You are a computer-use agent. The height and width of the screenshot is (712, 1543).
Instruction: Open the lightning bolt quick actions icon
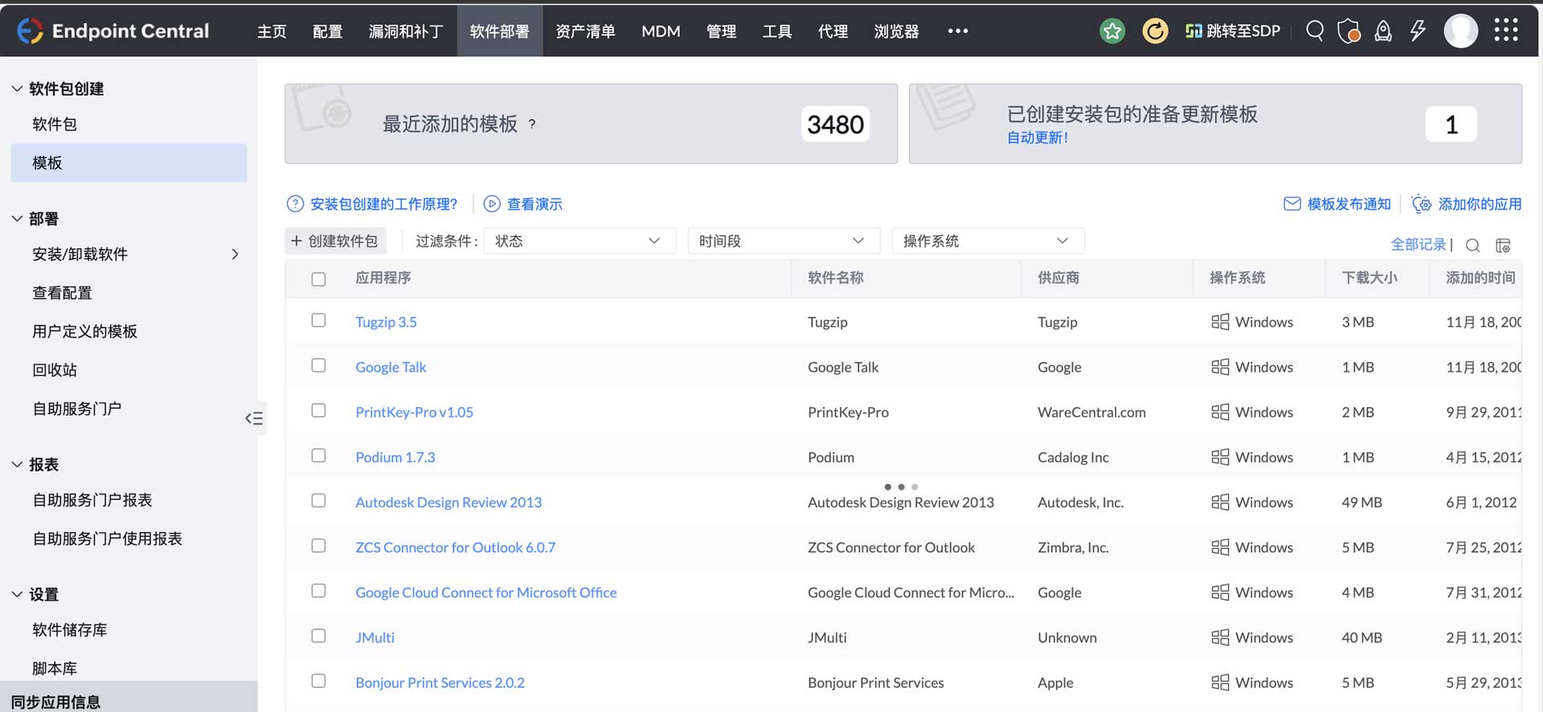coord(1418,31)
